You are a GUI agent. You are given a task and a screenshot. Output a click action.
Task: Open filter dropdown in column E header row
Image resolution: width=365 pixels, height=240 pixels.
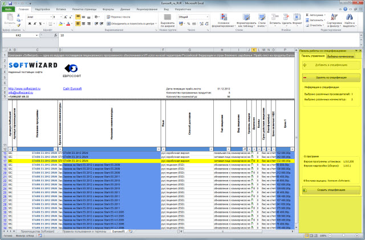(x=159, y=149)
